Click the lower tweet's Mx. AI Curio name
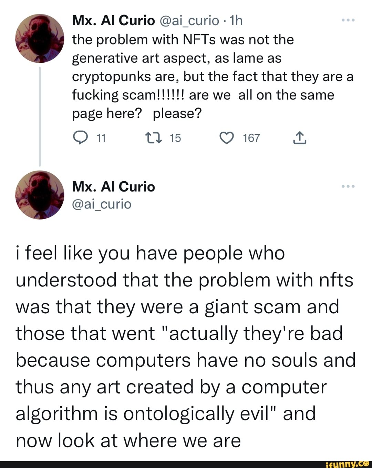This screenshot has height=468, width=372. 114,186
